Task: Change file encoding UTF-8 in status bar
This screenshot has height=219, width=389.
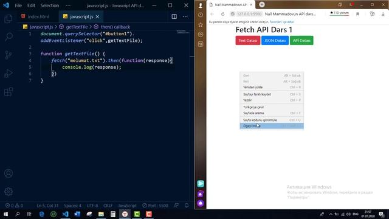Action: click(92, 206)
